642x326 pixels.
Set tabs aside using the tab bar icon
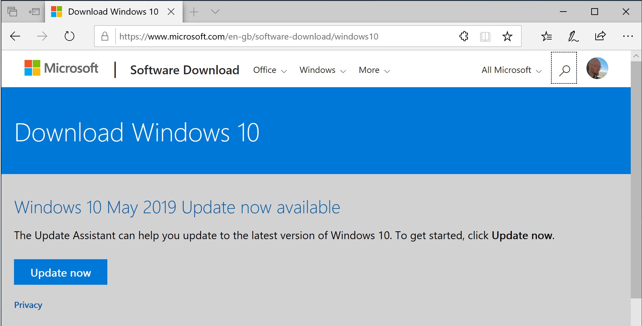point(34,12)
